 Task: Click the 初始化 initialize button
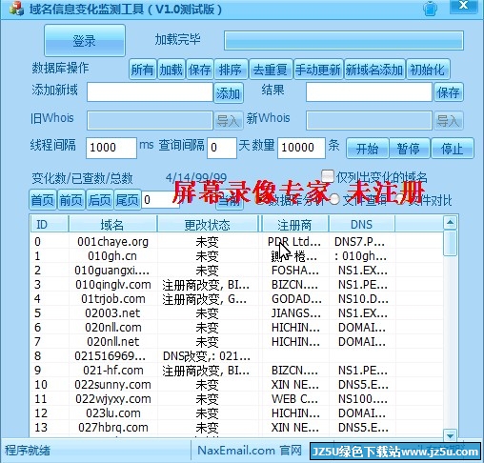tap(428, 69)
